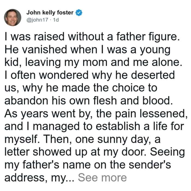This screenshot has height=191, width=191.
Task: Click the line 'As years went by, the pain lessened,'
Action: pyautogui.click(x=96, y=114)
